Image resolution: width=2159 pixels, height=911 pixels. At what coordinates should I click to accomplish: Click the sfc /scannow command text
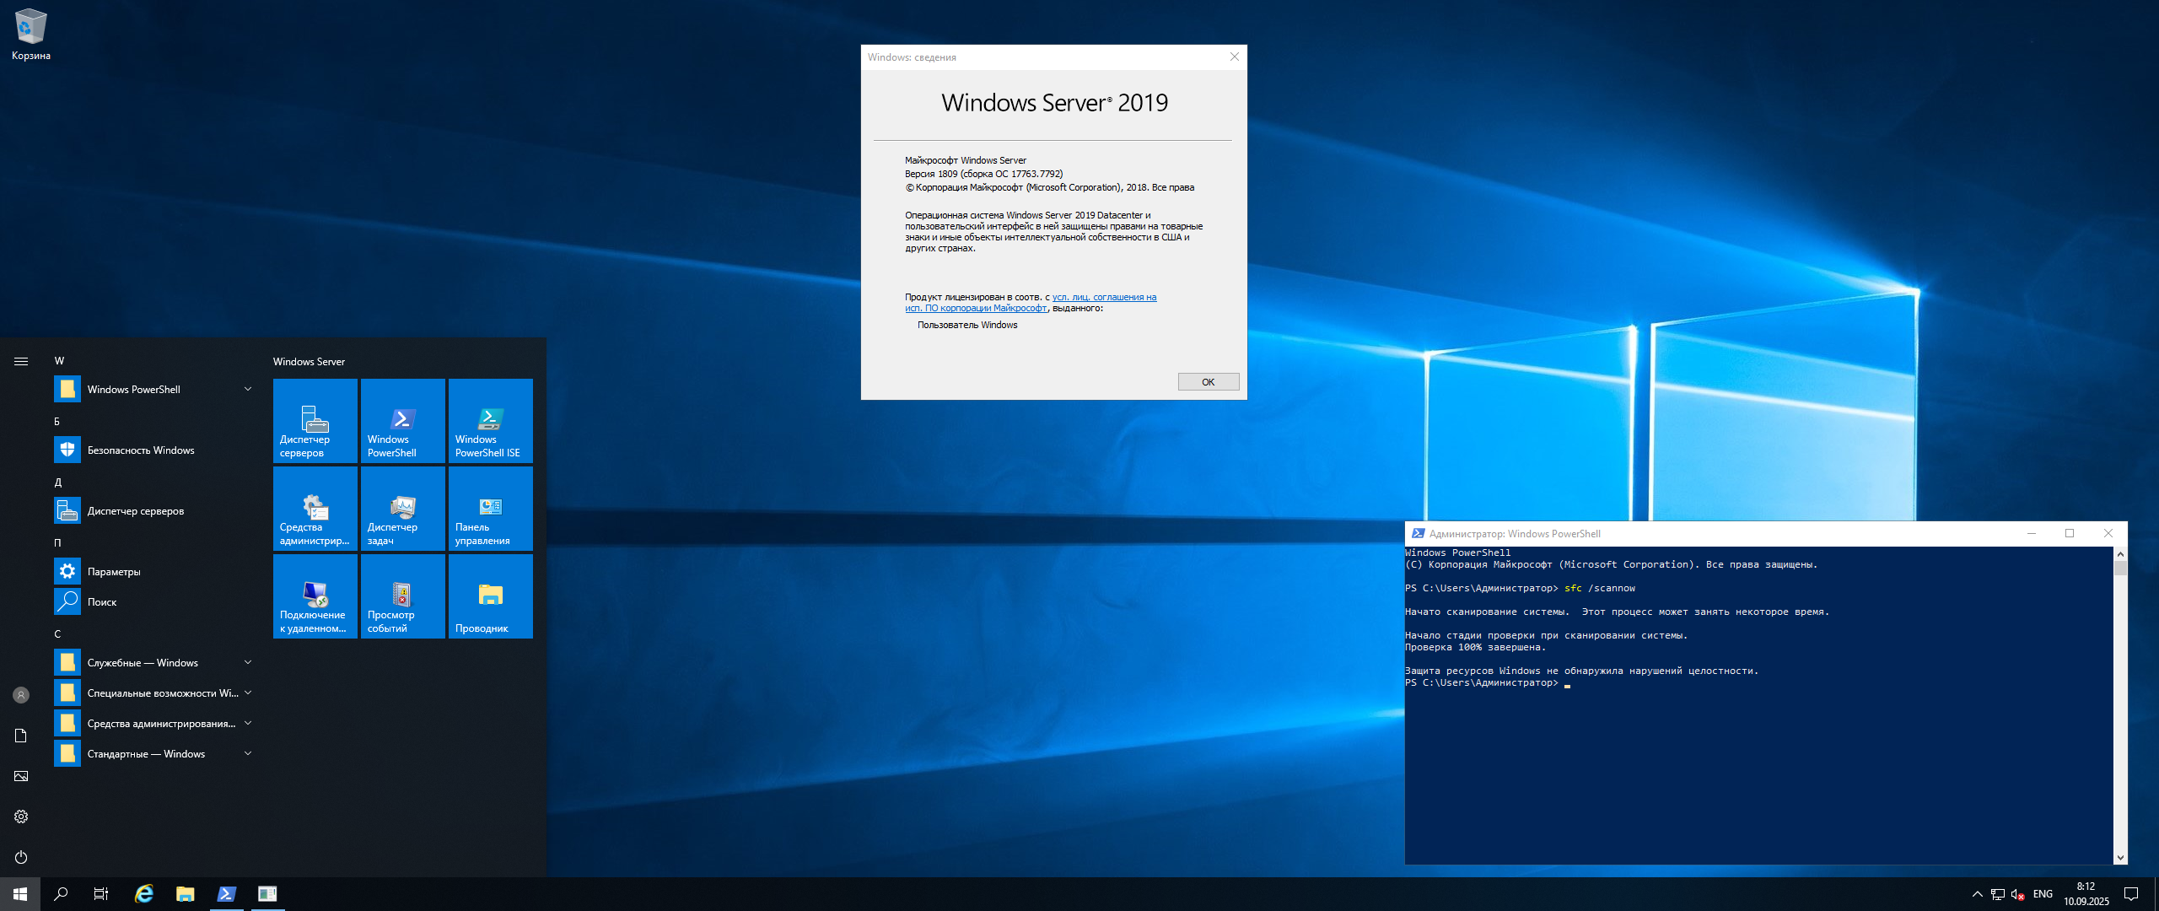pos(1599,589)
